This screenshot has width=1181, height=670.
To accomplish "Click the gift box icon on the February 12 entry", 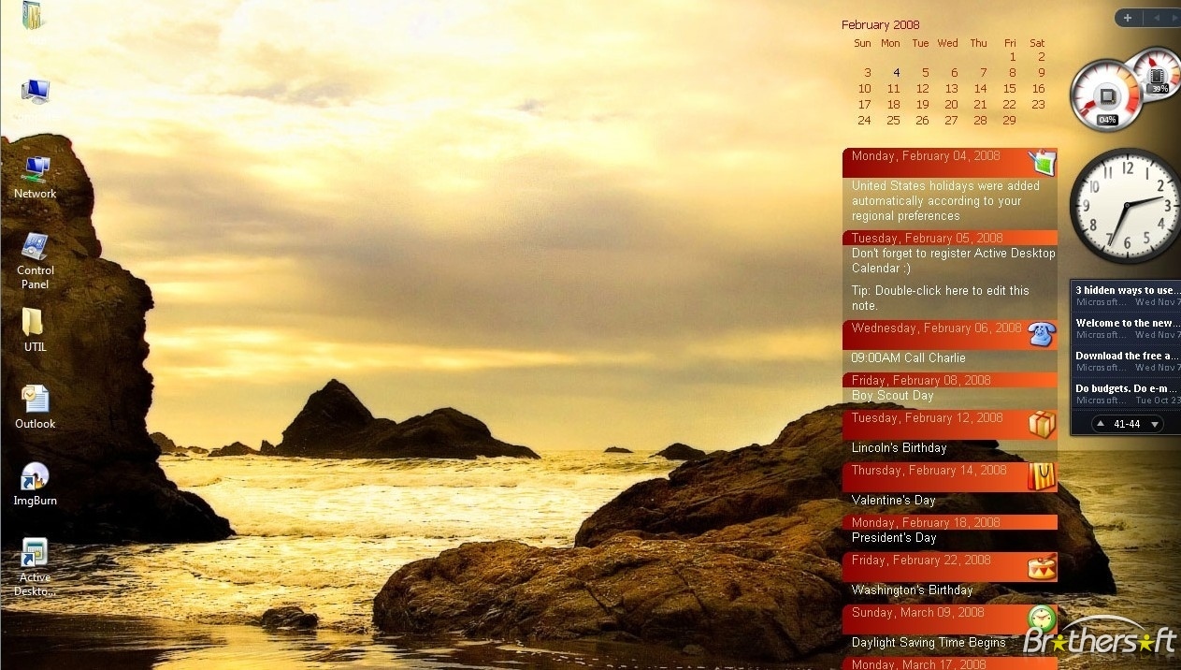I will [x=1041, y=424].
